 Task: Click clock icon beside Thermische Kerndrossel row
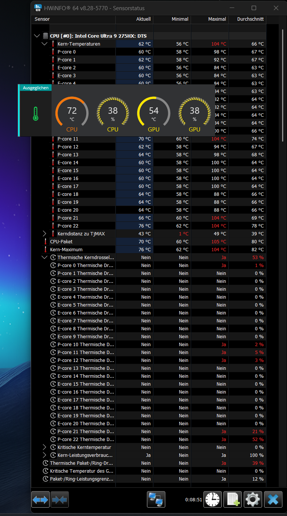coord(53,258)
